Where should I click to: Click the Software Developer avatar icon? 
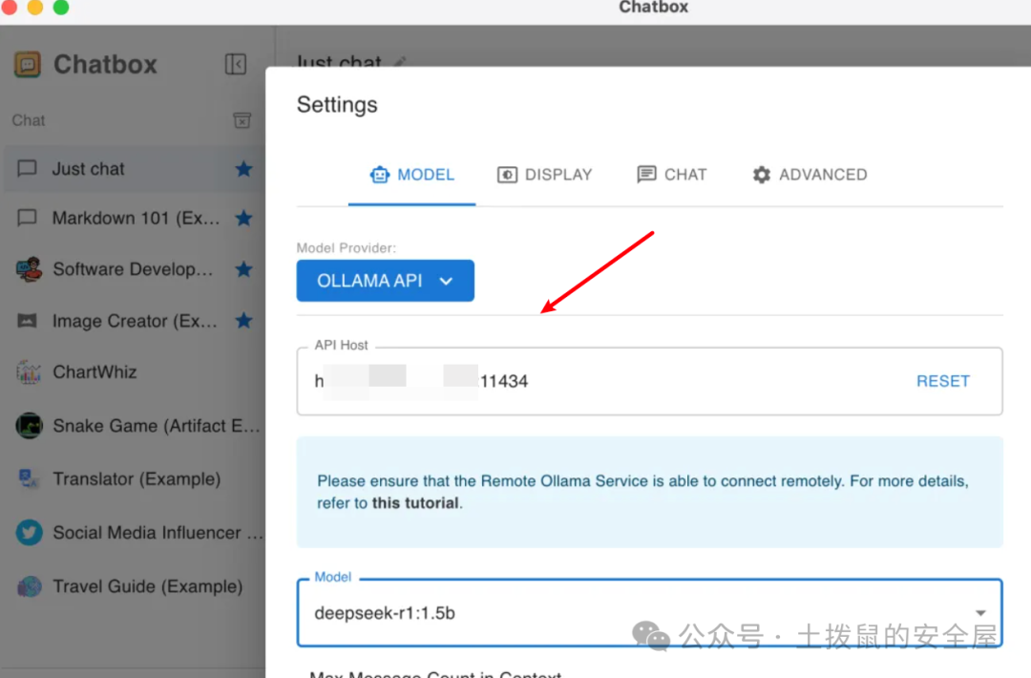tap(29, 269)
